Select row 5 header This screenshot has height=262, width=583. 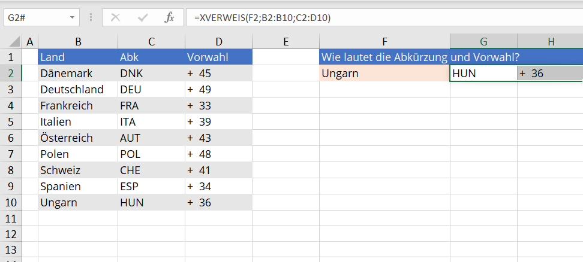pyautogui.click(x=11, y=121)
